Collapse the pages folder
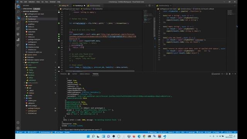247x139 pixels. coord(30,85)
